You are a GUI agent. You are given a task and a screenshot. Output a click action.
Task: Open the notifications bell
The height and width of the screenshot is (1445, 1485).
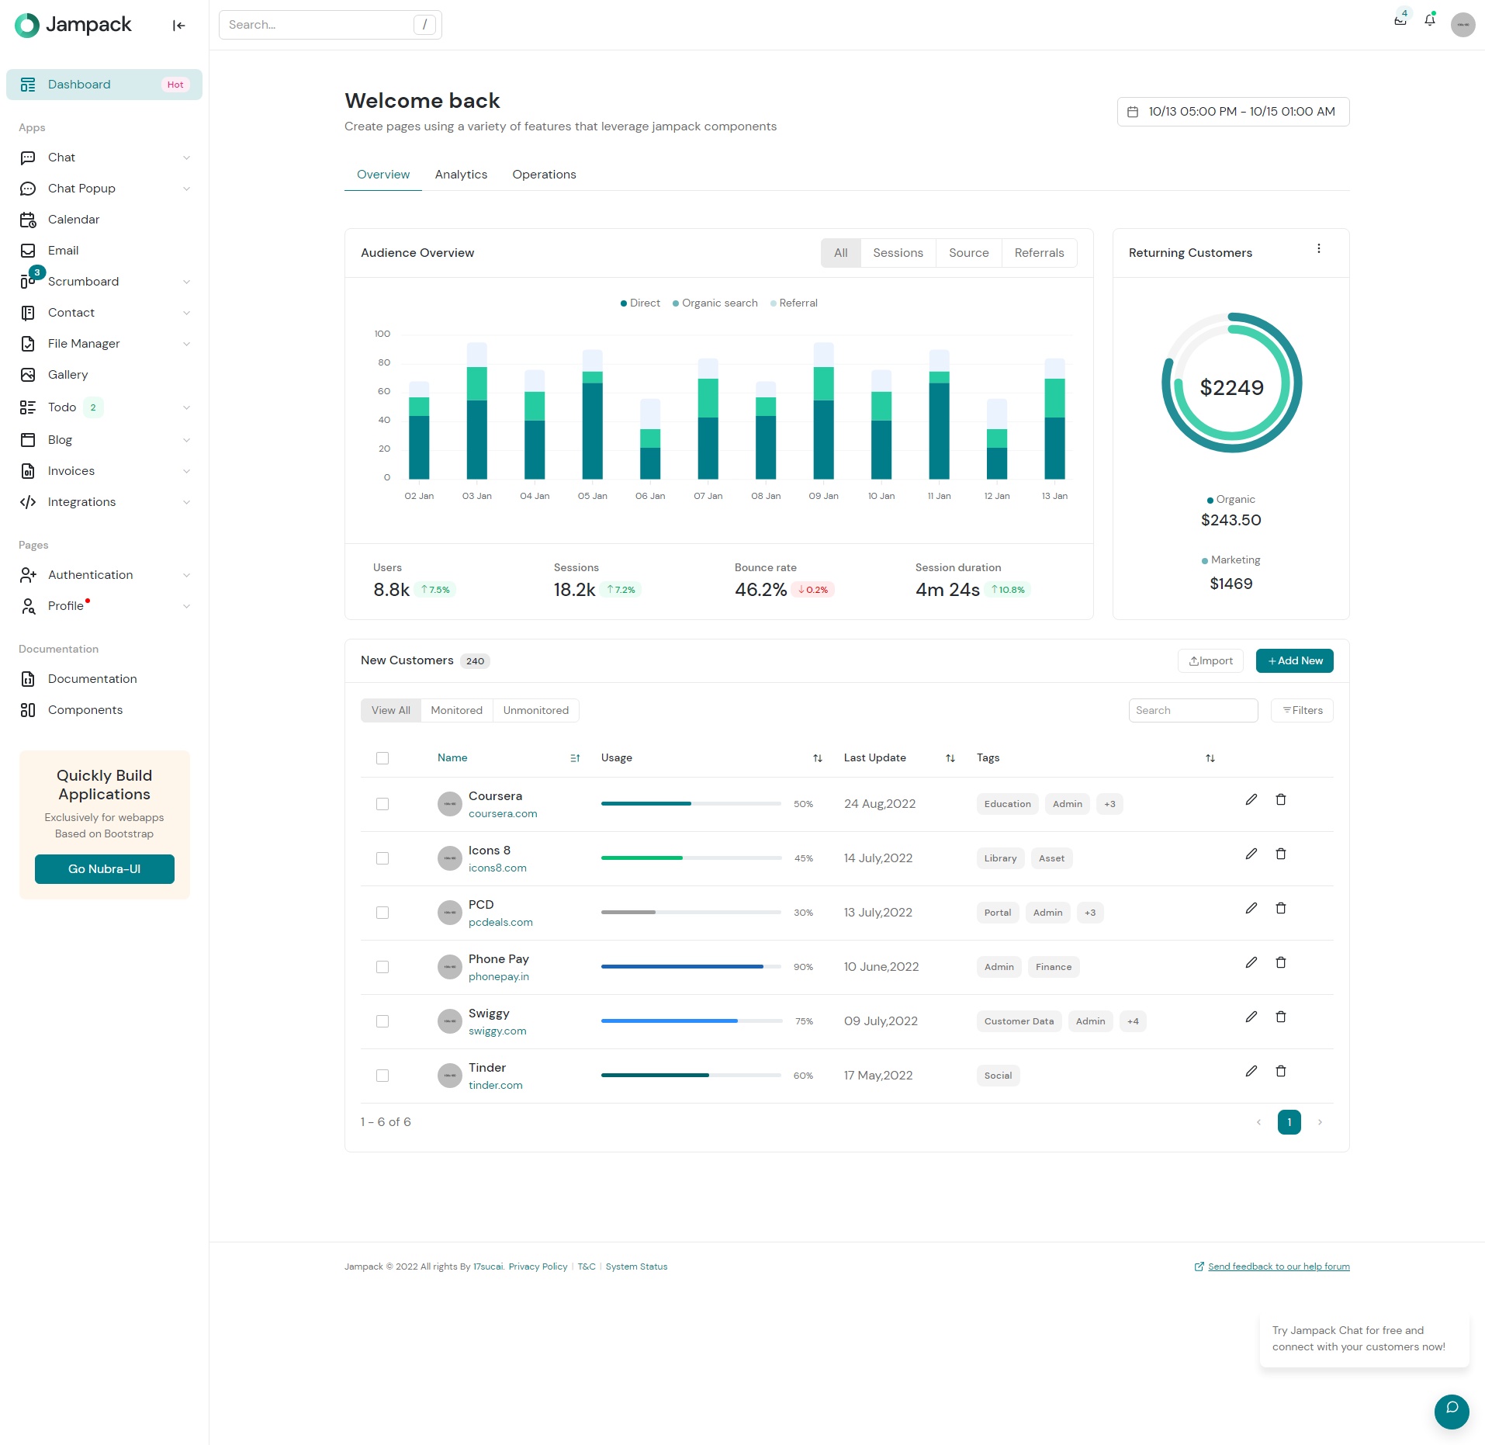click(1429, 21)
